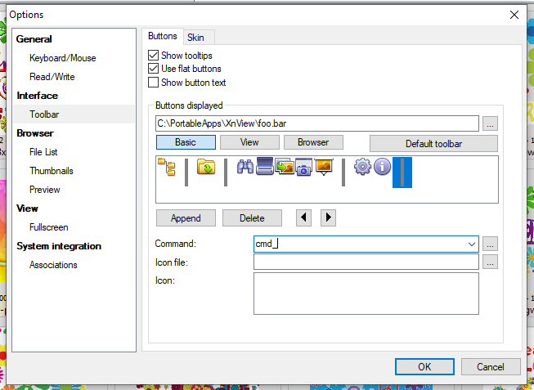Select the Buttons tab

click(x=163, y=36)
